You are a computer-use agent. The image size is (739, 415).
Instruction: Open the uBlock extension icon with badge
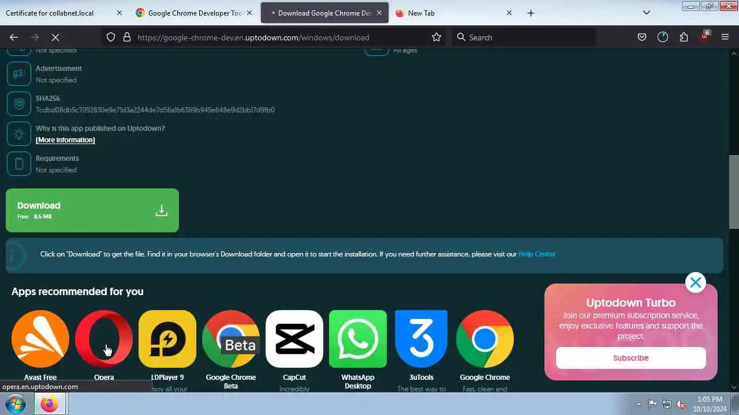click(x=705, y=36)
